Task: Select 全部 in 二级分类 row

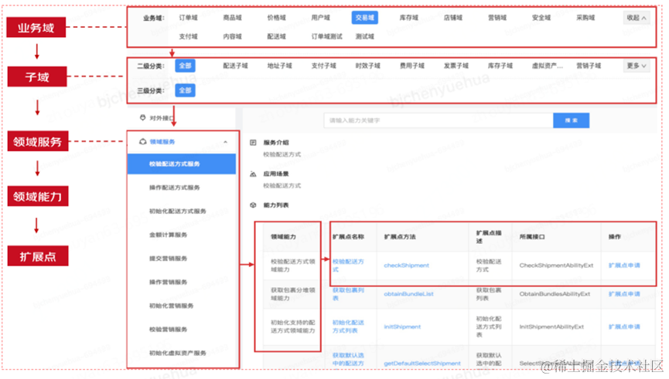Action: pyautogui.click(x=185, y=66)
